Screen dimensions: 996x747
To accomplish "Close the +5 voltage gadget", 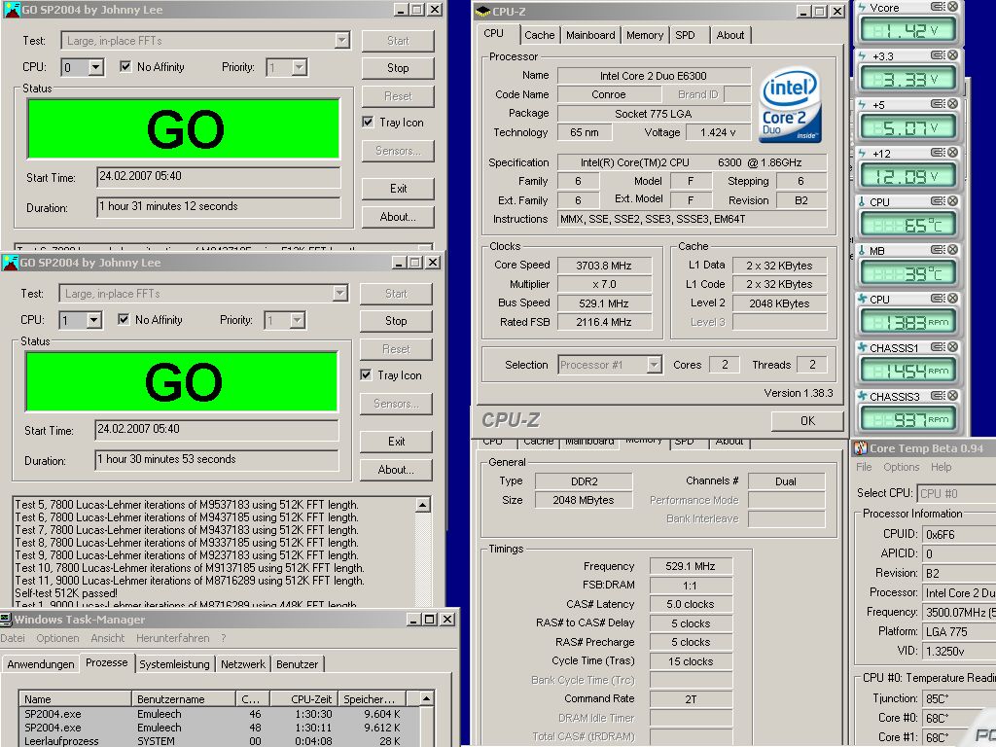I will [952, 104].
